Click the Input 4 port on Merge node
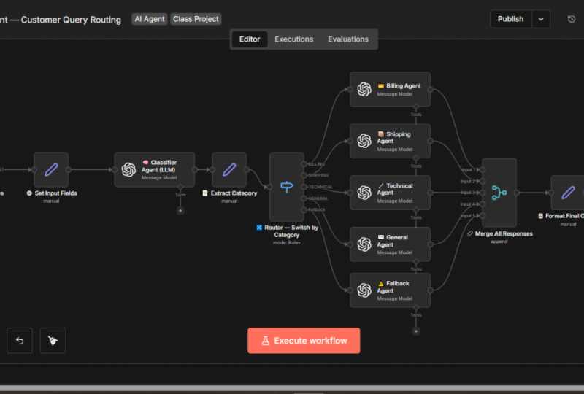The width and height of the screenshot is (584, 394). pos(483,204)
